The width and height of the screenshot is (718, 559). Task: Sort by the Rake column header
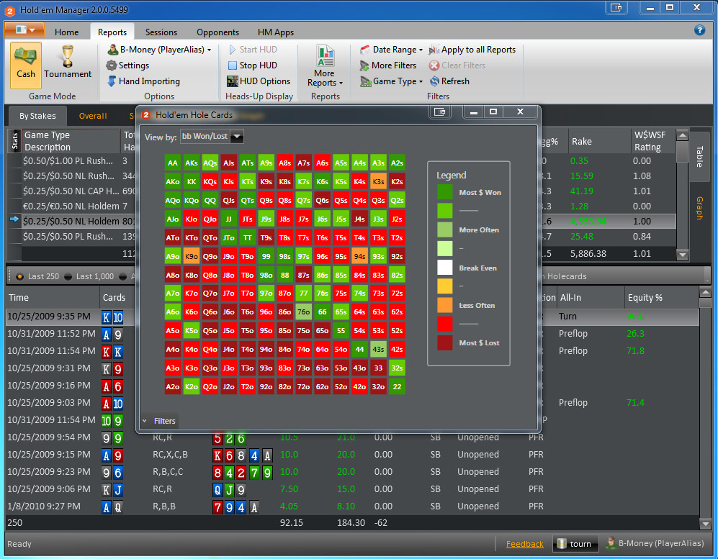coord(600,141)
